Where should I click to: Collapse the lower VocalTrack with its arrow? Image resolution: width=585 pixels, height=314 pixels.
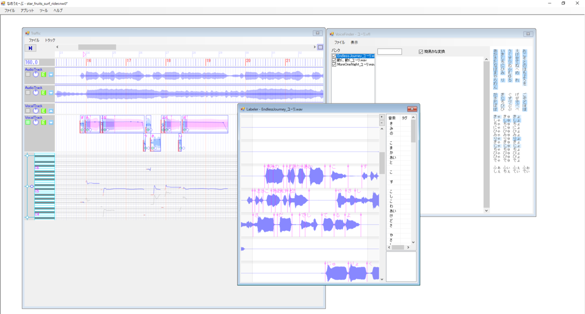[x=51, y=122]
